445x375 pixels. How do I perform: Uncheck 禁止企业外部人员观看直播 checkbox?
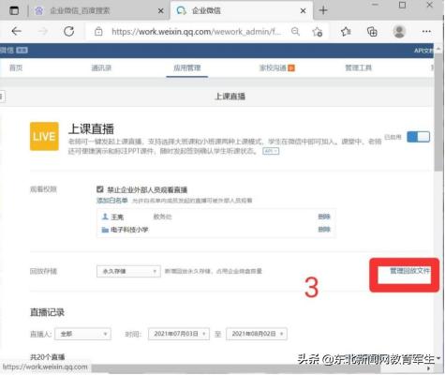(x=100, y=189)
